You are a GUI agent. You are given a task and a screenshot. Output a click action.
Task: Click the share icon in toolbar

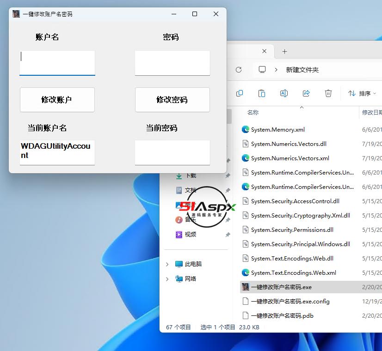(306, 93)
